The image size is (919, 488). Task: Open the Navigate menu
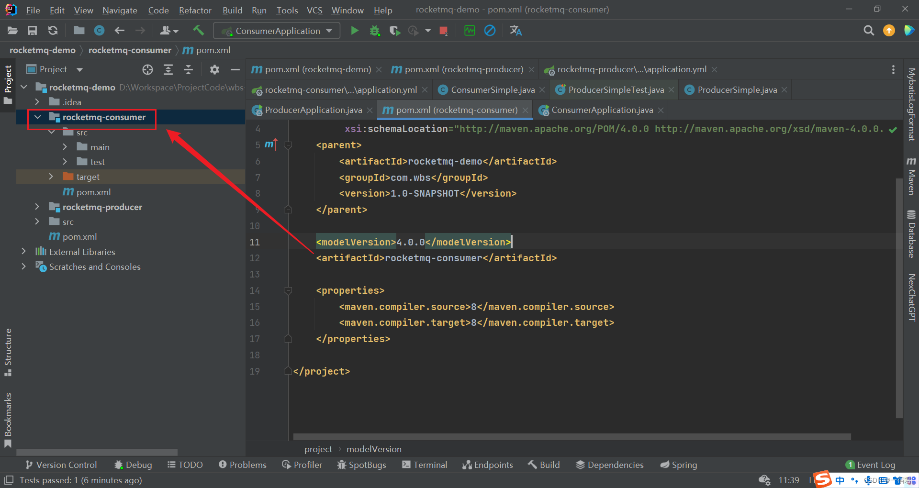120,10
